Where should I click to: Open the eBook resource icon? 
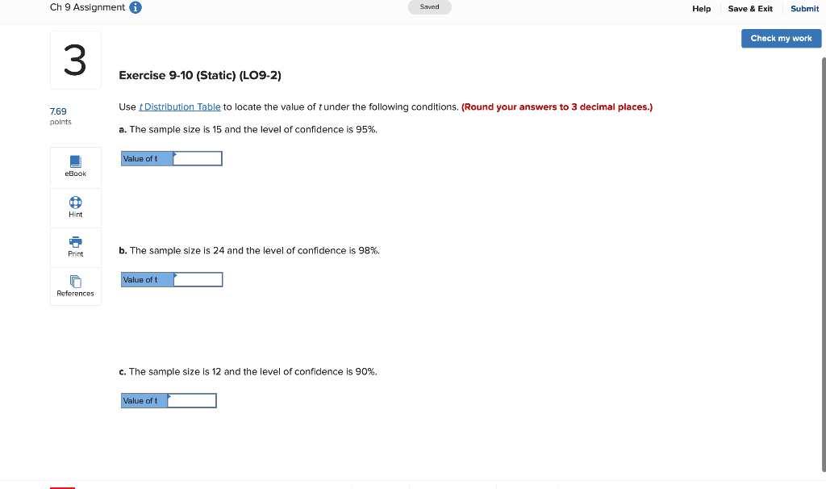tap(75, 166)
